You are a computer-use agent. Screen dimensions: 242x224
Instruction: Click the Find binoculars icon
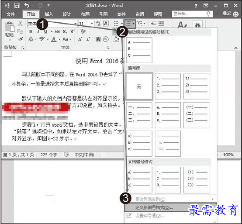point(198,25)
